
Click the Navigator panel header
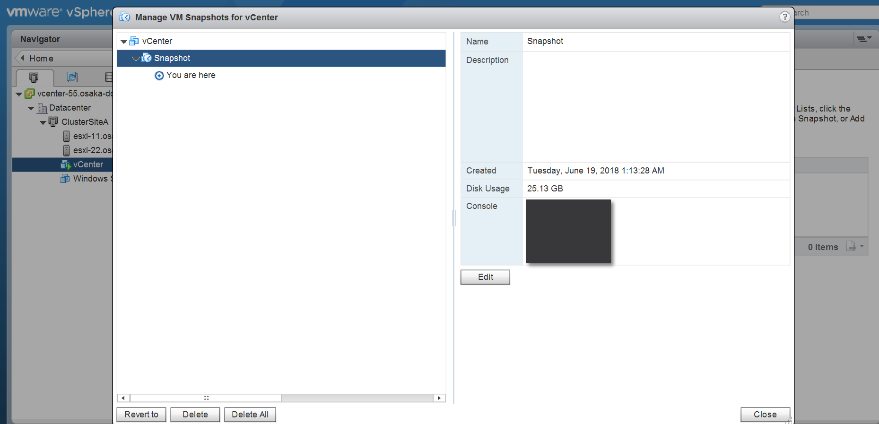pyautogui.click(x=62, y=39)
